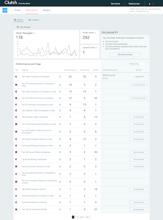Go to pagination page 2
The width and height of the screenshot is (163, 220).
[x=75, y=217]
